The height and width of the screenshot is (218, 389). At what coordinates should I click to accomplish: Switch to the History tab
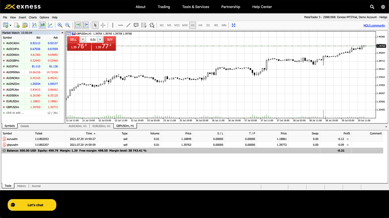(x=21, y=186)
